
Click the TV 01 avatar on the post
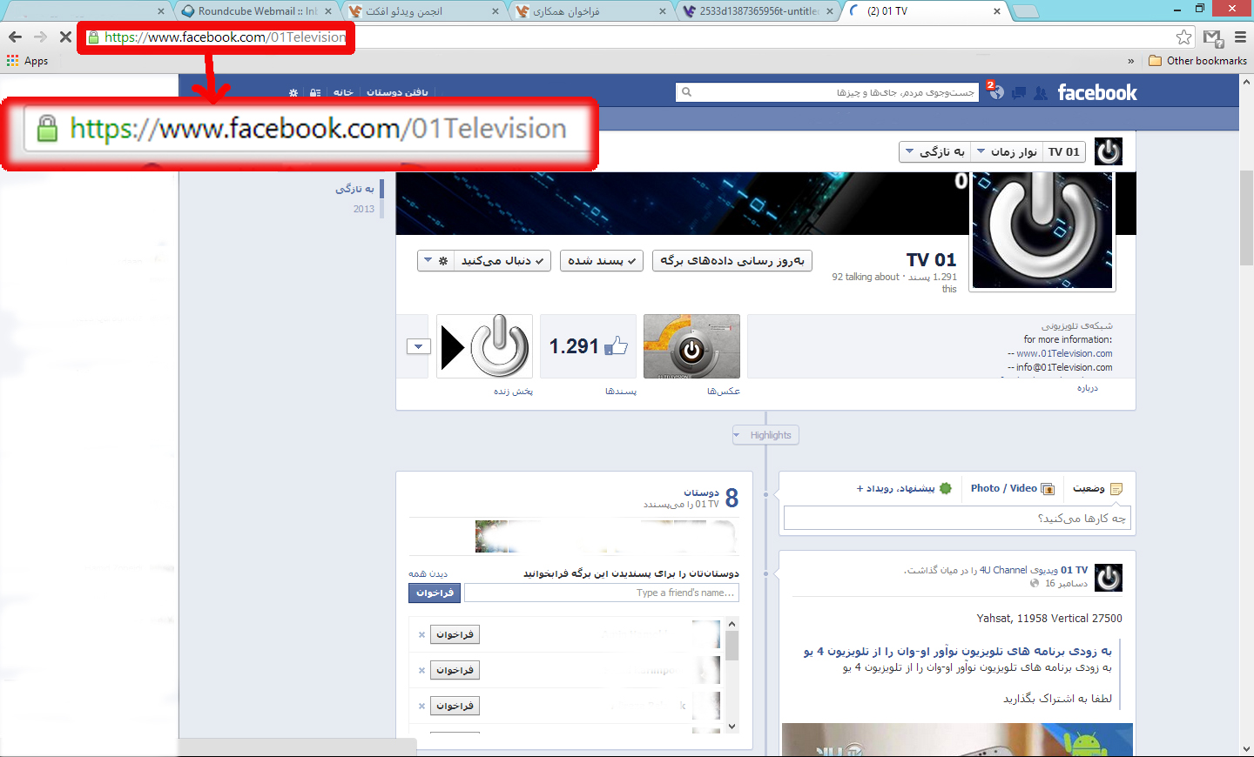coord(1108,578)
